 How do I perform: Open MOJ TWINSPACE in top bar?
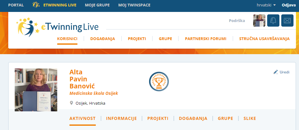[134, 5]
